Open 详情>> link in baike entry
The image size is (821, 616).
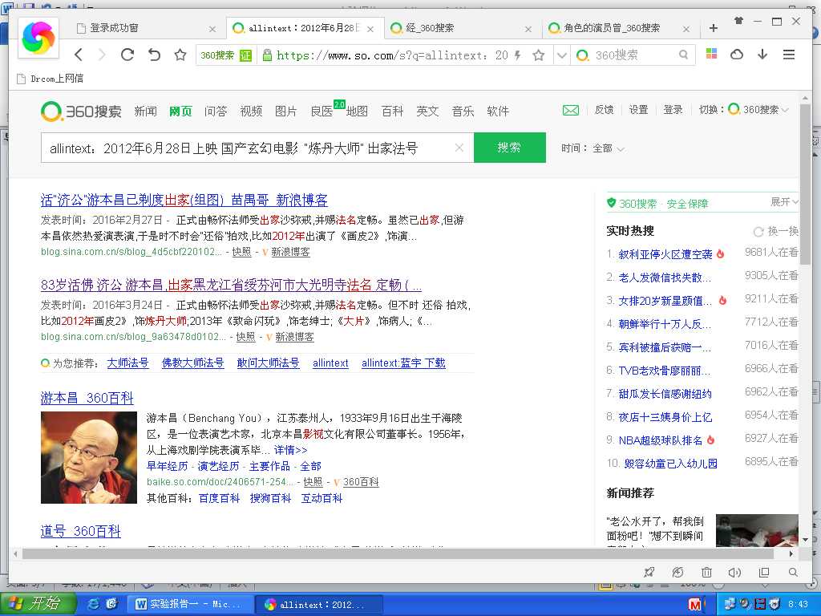(290, 450)
